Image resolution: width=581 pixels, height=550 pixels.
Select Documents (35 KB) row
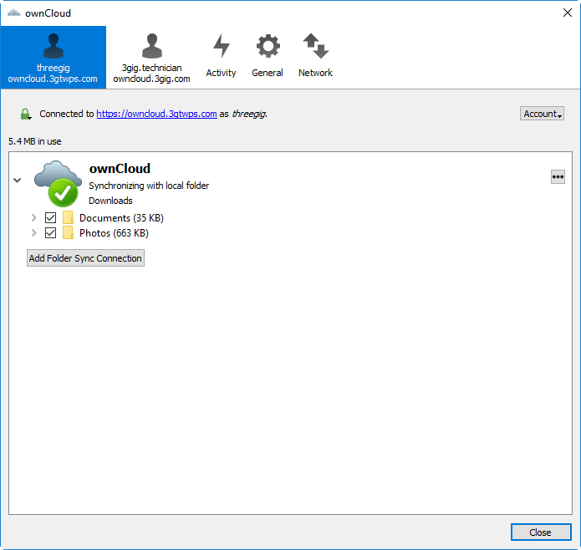pyautogui.click(x=121, y=218)
